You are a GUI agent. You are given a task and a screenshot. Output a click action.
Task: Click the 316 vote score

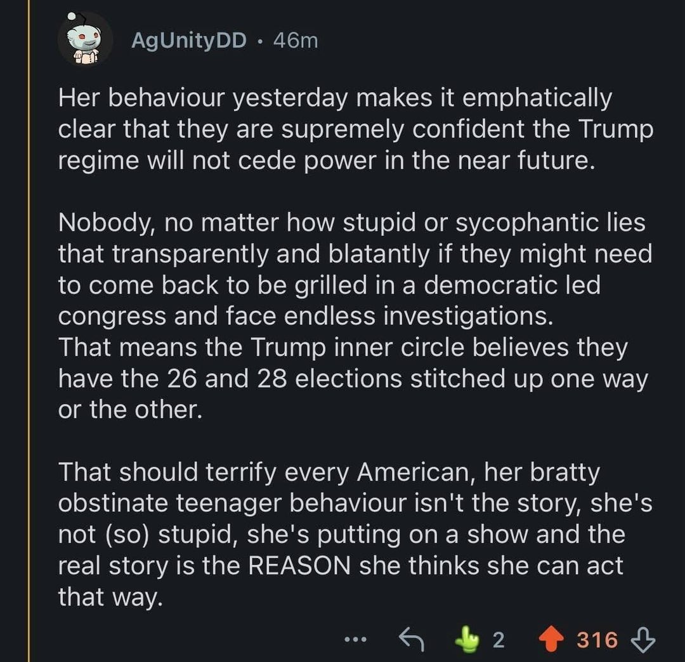point(597,639)
